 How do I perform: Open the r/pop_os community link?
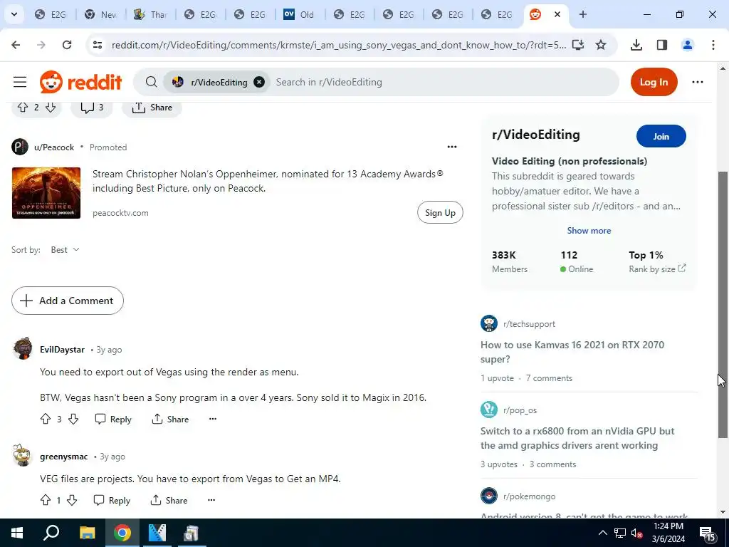tap(520, 410)
